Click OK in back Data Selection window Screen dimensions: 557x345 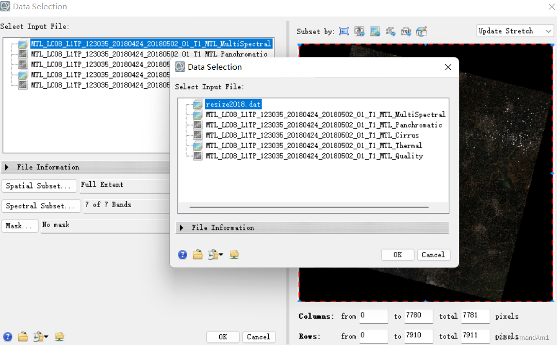coord(223,337)
